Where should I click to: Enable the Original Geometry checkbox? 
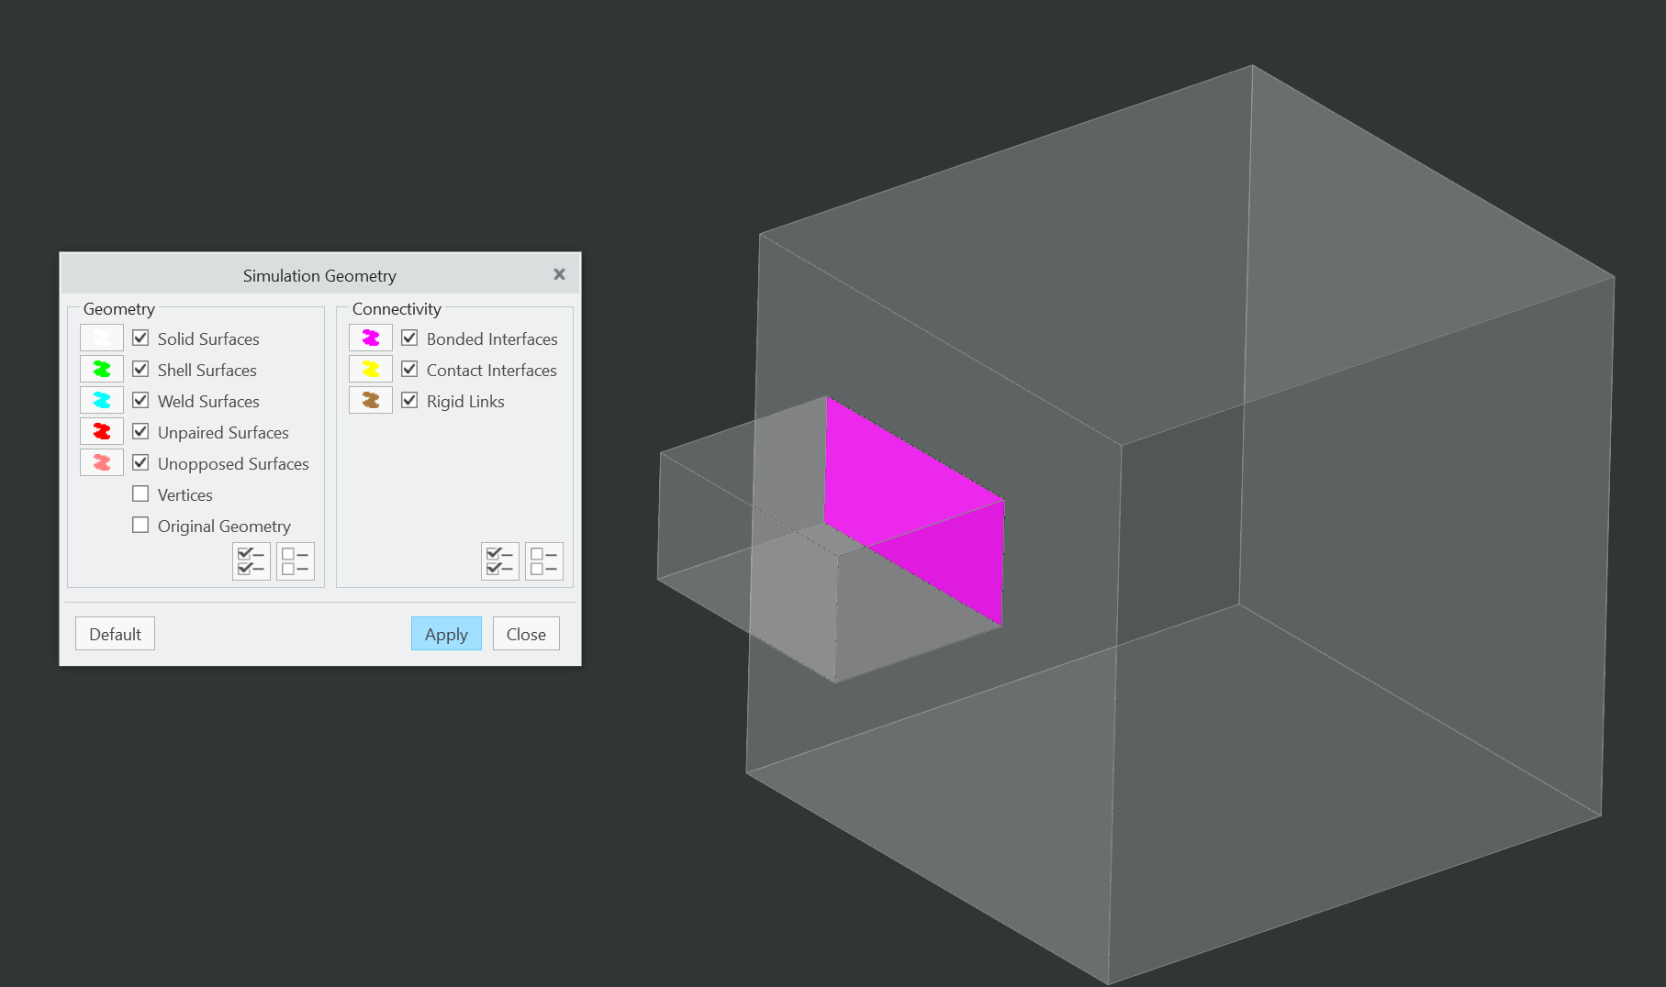coord(140,525)
